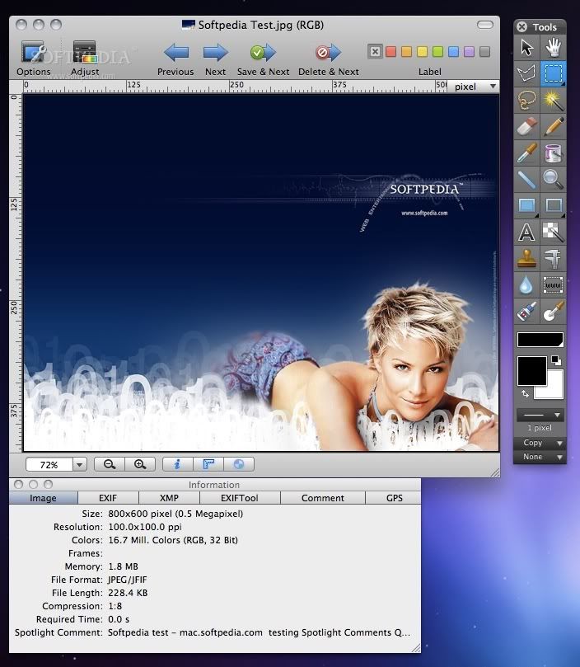
Task: Apply the blue label
Action: 454,52
